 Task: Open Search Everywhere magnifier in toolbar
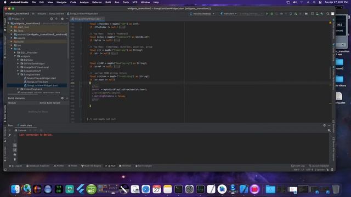tap(328, 14)
